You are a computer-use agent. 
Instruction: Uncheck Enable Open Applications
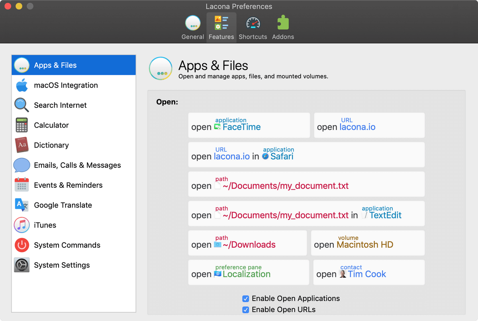click(246, 298)
